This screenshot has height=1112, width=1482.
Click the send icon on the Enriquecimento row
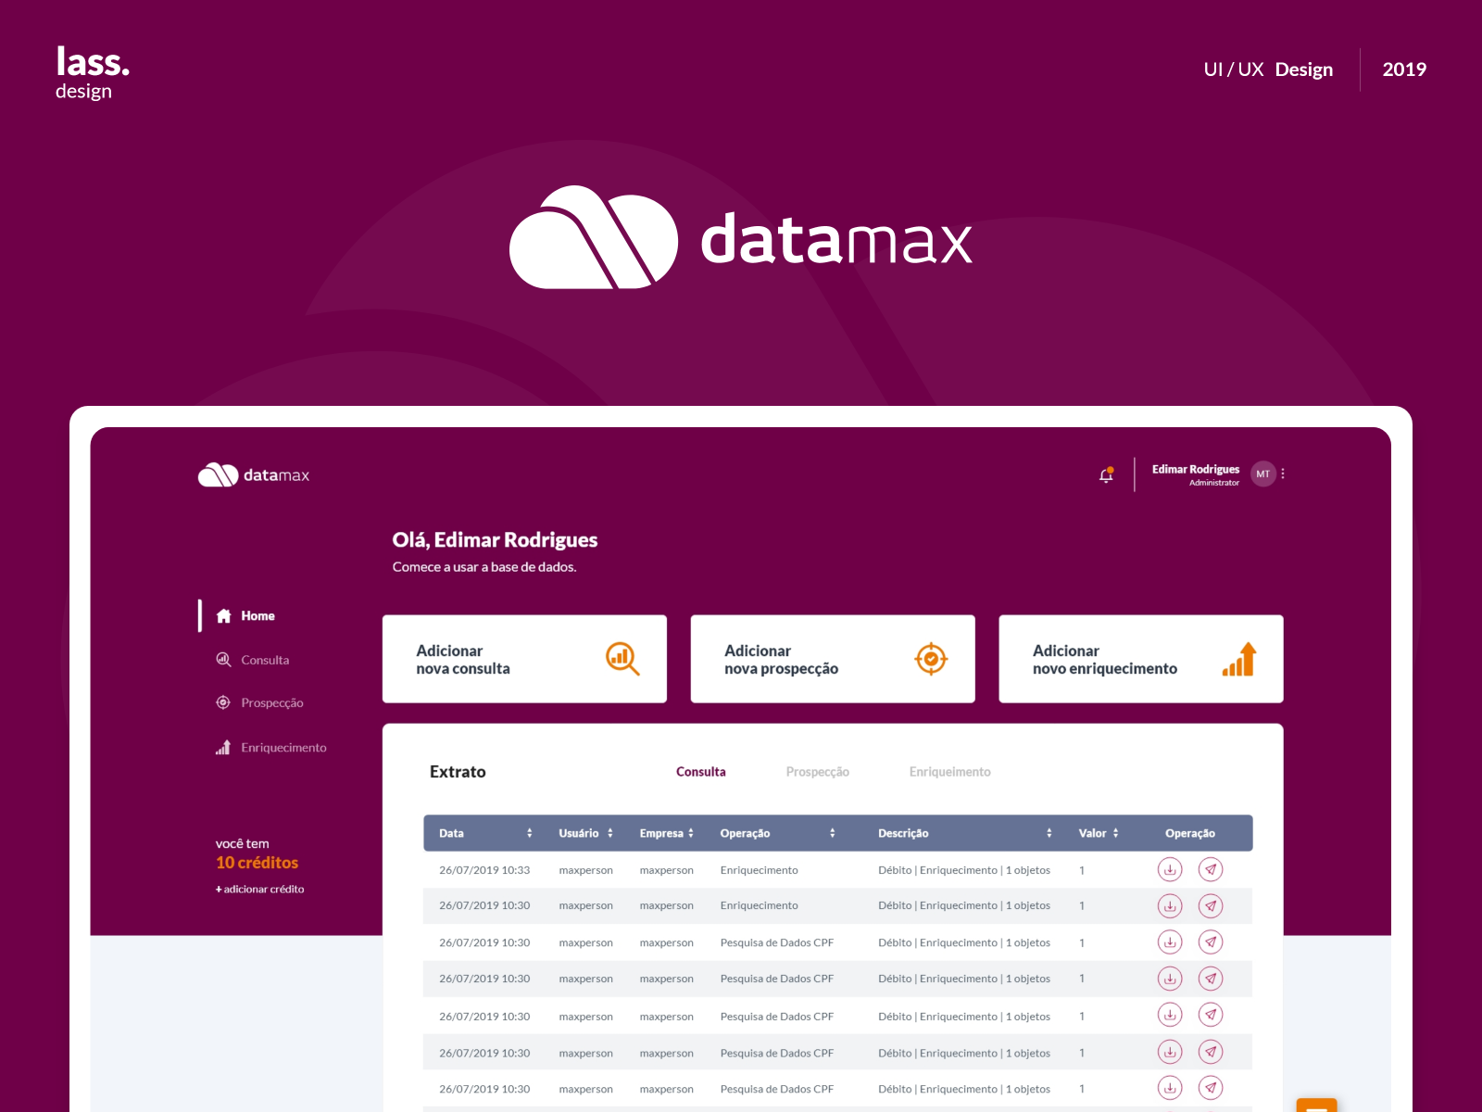coord(1211,869)
